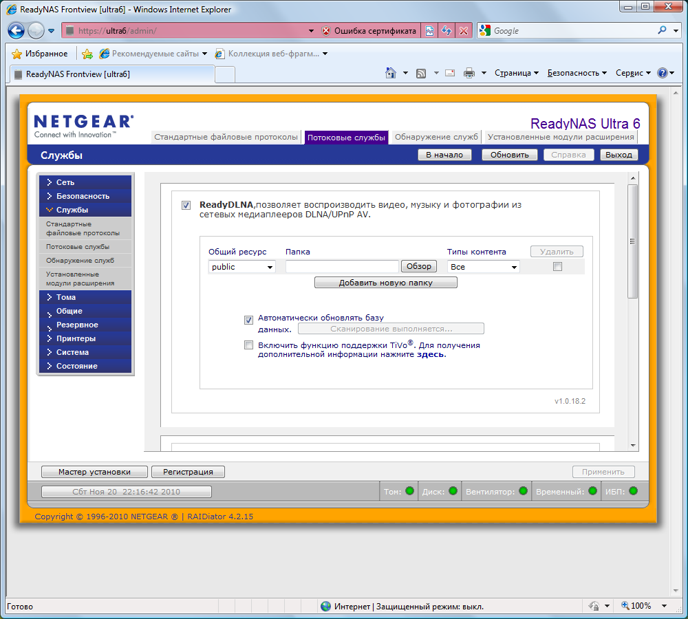This screenshot has height=619, width=688.
Task: Click the Обзор browse button
Action: pyautogui.click(x=418, y=266)
